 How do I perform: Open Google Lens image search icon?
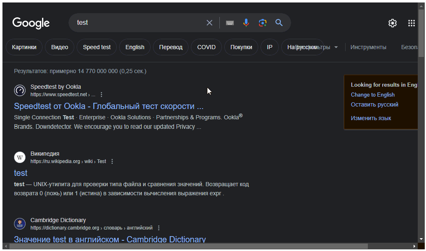(263, 23)
